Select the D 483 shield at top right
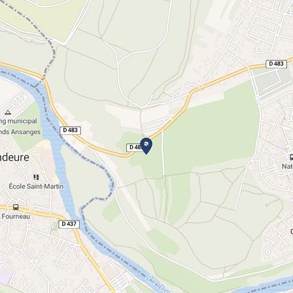 coord(276,64)
